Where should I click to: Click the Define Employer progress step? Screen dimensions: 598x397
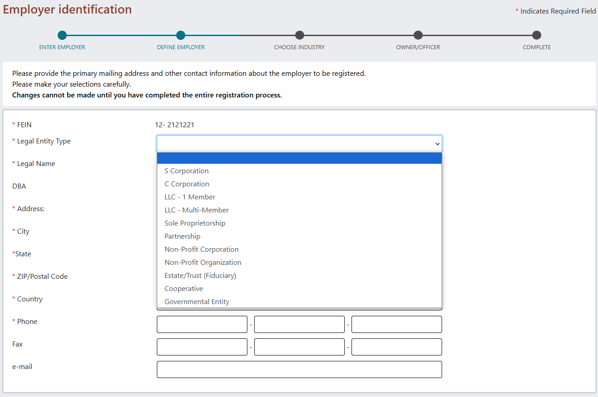(181, 35)
